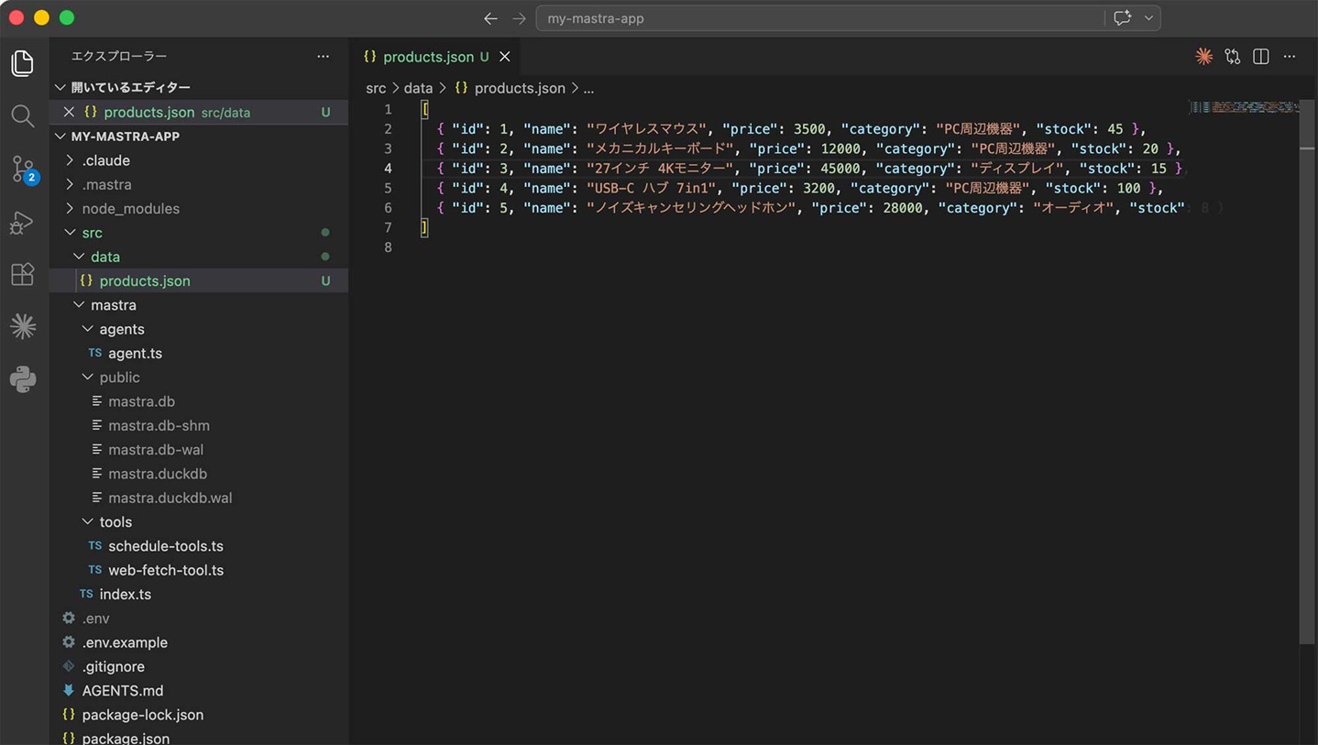
Task: Split the editor to the right
Action: coord(1261,57)
